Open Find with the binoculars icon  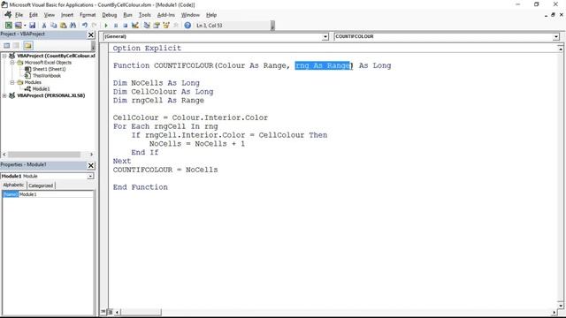point(73,26)
